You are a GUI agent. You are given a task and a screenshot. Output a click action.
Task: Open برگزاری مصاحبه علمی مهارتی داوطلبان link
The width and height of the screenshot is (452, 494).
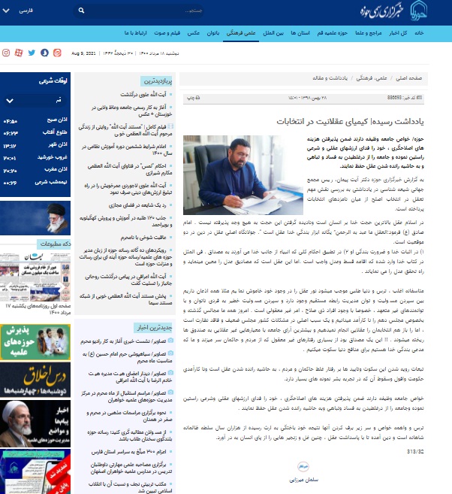point(131,468)
